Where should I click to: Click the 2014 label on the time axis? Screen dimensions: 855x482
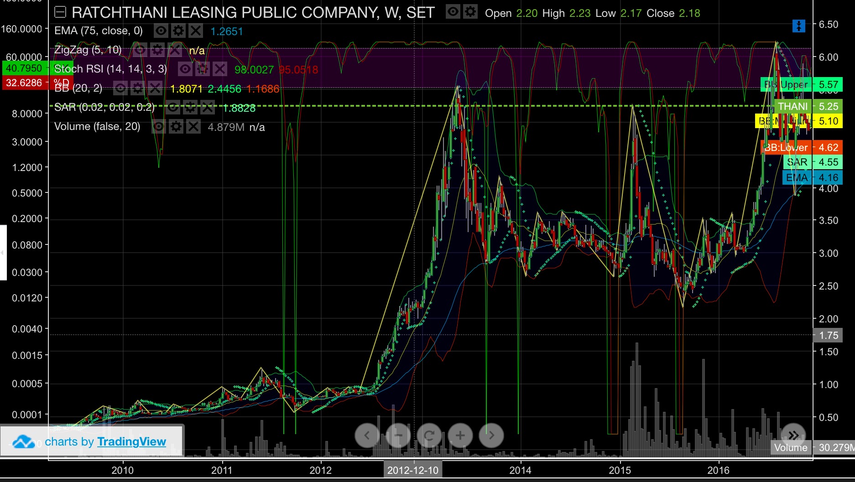520,470
